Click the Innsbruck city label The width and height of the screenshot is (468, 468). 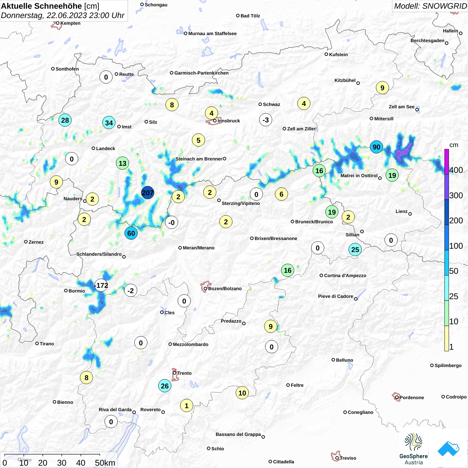click(x=229, y=121)
